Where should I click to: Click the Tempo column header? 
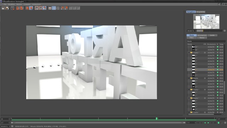pos(221,44)
